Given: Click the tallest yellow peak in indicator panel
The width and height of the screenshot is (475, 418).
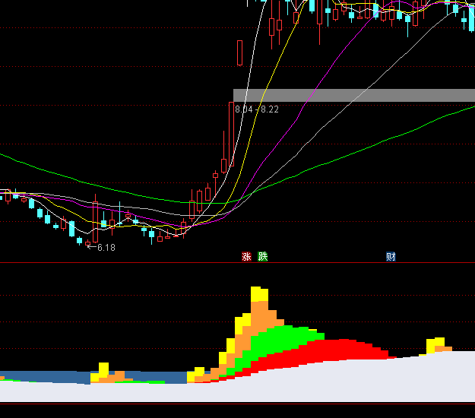Looking at the screenshot, I should [259, 293].
